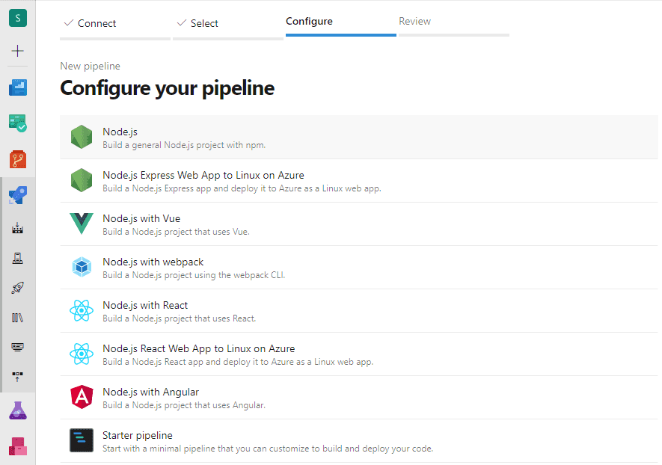Open Environments icon in the sidebar
Image resolution: width=662 pixels, height=465 pixels.
(18, 258)
